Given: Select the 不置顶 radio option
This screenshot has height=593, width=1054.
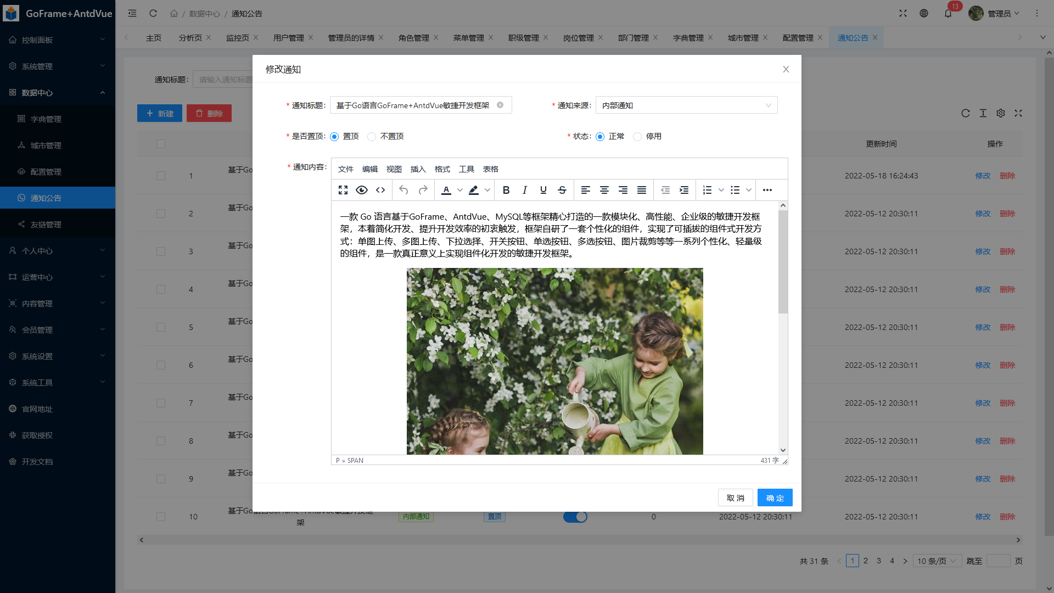Looking at the screenshot, I should (x=372, y=137).
